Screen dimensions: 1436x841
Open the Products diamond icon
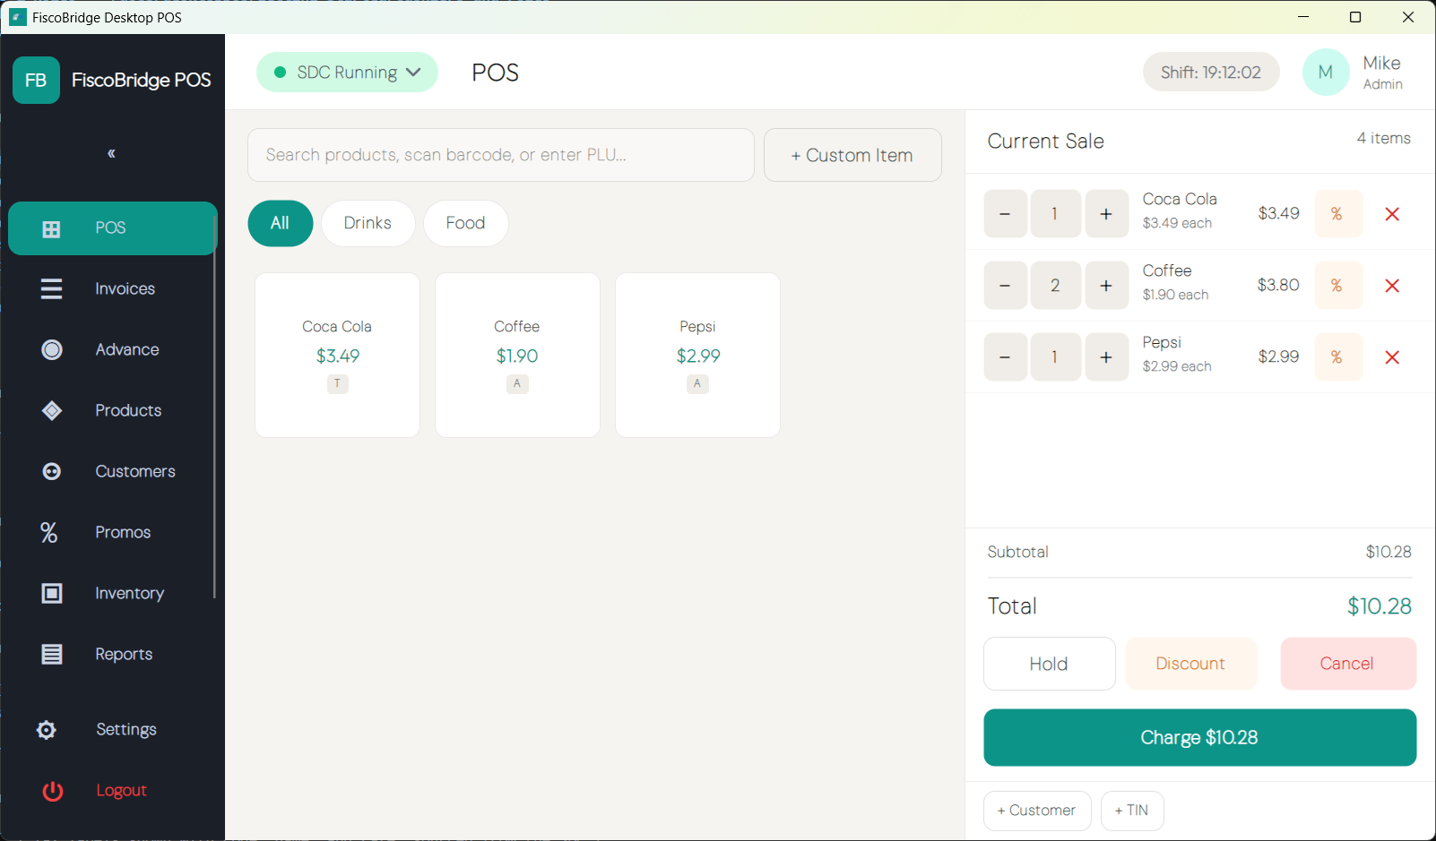pyautogui.click(x=52, y=410)
